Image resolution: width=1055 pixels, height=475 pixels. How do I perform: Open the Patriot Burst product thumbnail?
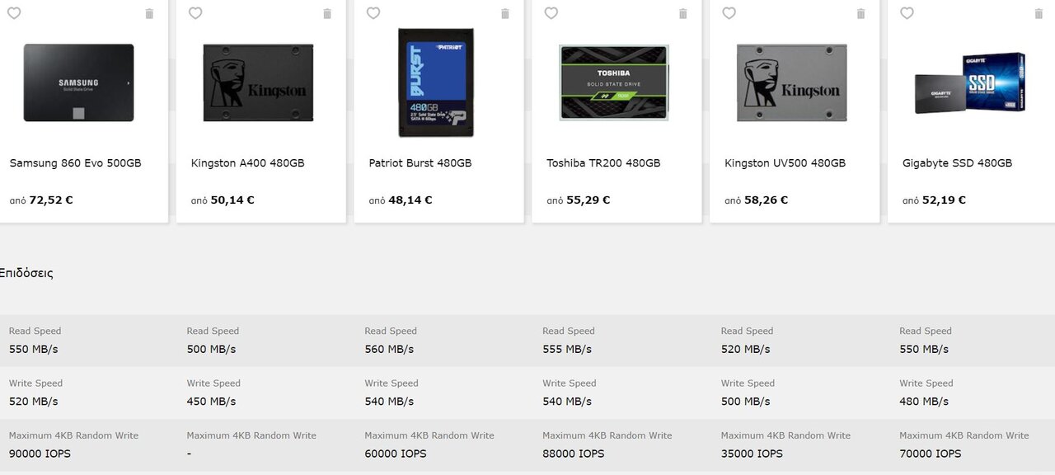436,82
